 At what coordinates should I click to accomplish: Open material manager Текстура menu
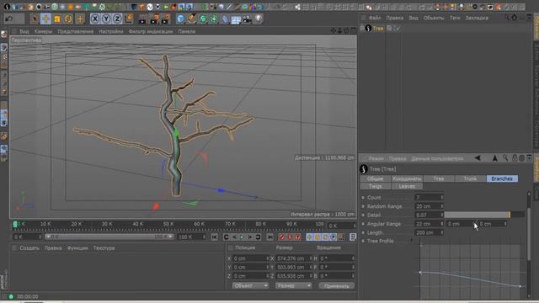104,248
